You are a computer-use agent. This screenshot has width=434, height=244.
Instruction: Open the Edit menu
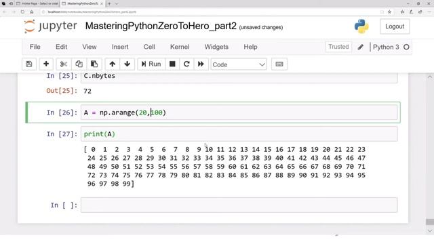[61, 47]
